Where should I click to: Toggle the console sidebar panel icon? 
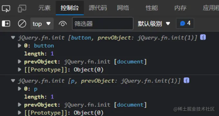(6, 24)
